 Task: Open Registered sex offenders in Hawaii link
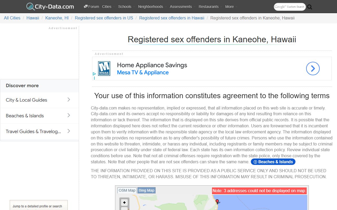[x=172, y=18]
